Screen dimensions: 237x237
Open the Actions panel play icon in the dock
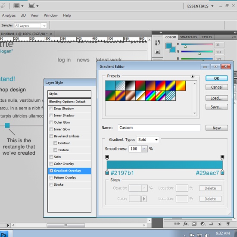click(x=157, y=52)
